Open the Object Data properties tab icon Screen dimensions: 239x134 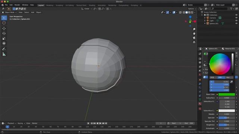(200, 100)
